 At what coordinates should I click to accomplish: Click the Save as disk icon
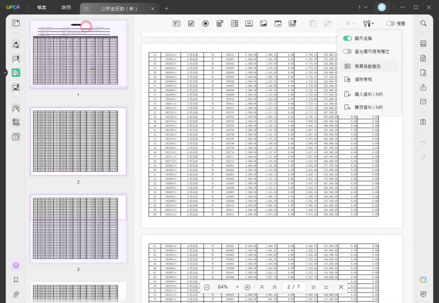click(x=423, y=122)
